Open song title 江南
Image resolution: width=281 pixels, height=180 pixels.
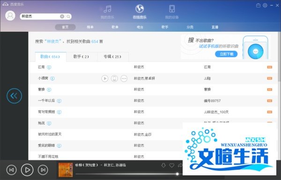pos(41,67)
